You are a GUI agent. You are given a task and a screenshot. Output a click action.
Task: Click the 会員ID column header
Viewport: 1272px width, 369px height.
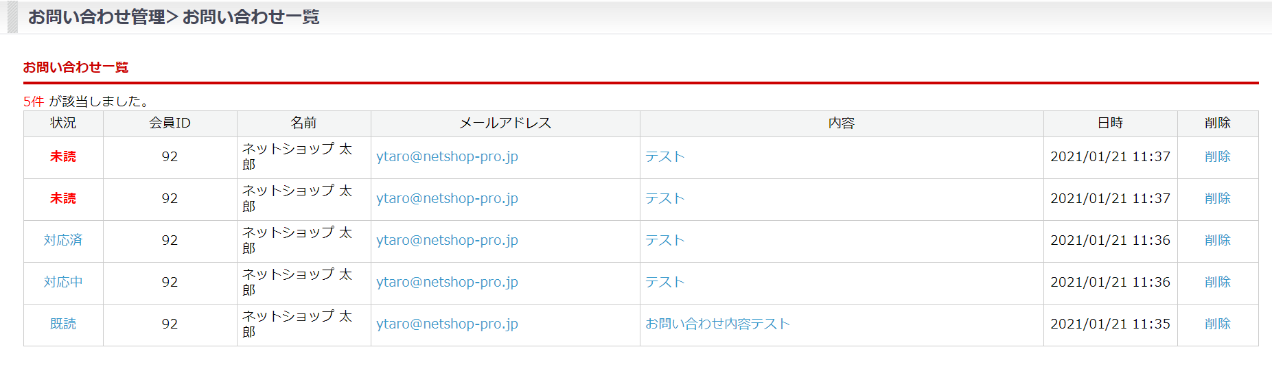point(170,123)
